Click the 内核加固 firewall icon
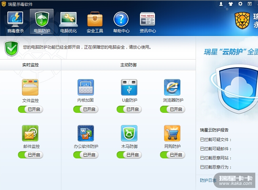Screen dimensions: 258x190 (86, 87)
